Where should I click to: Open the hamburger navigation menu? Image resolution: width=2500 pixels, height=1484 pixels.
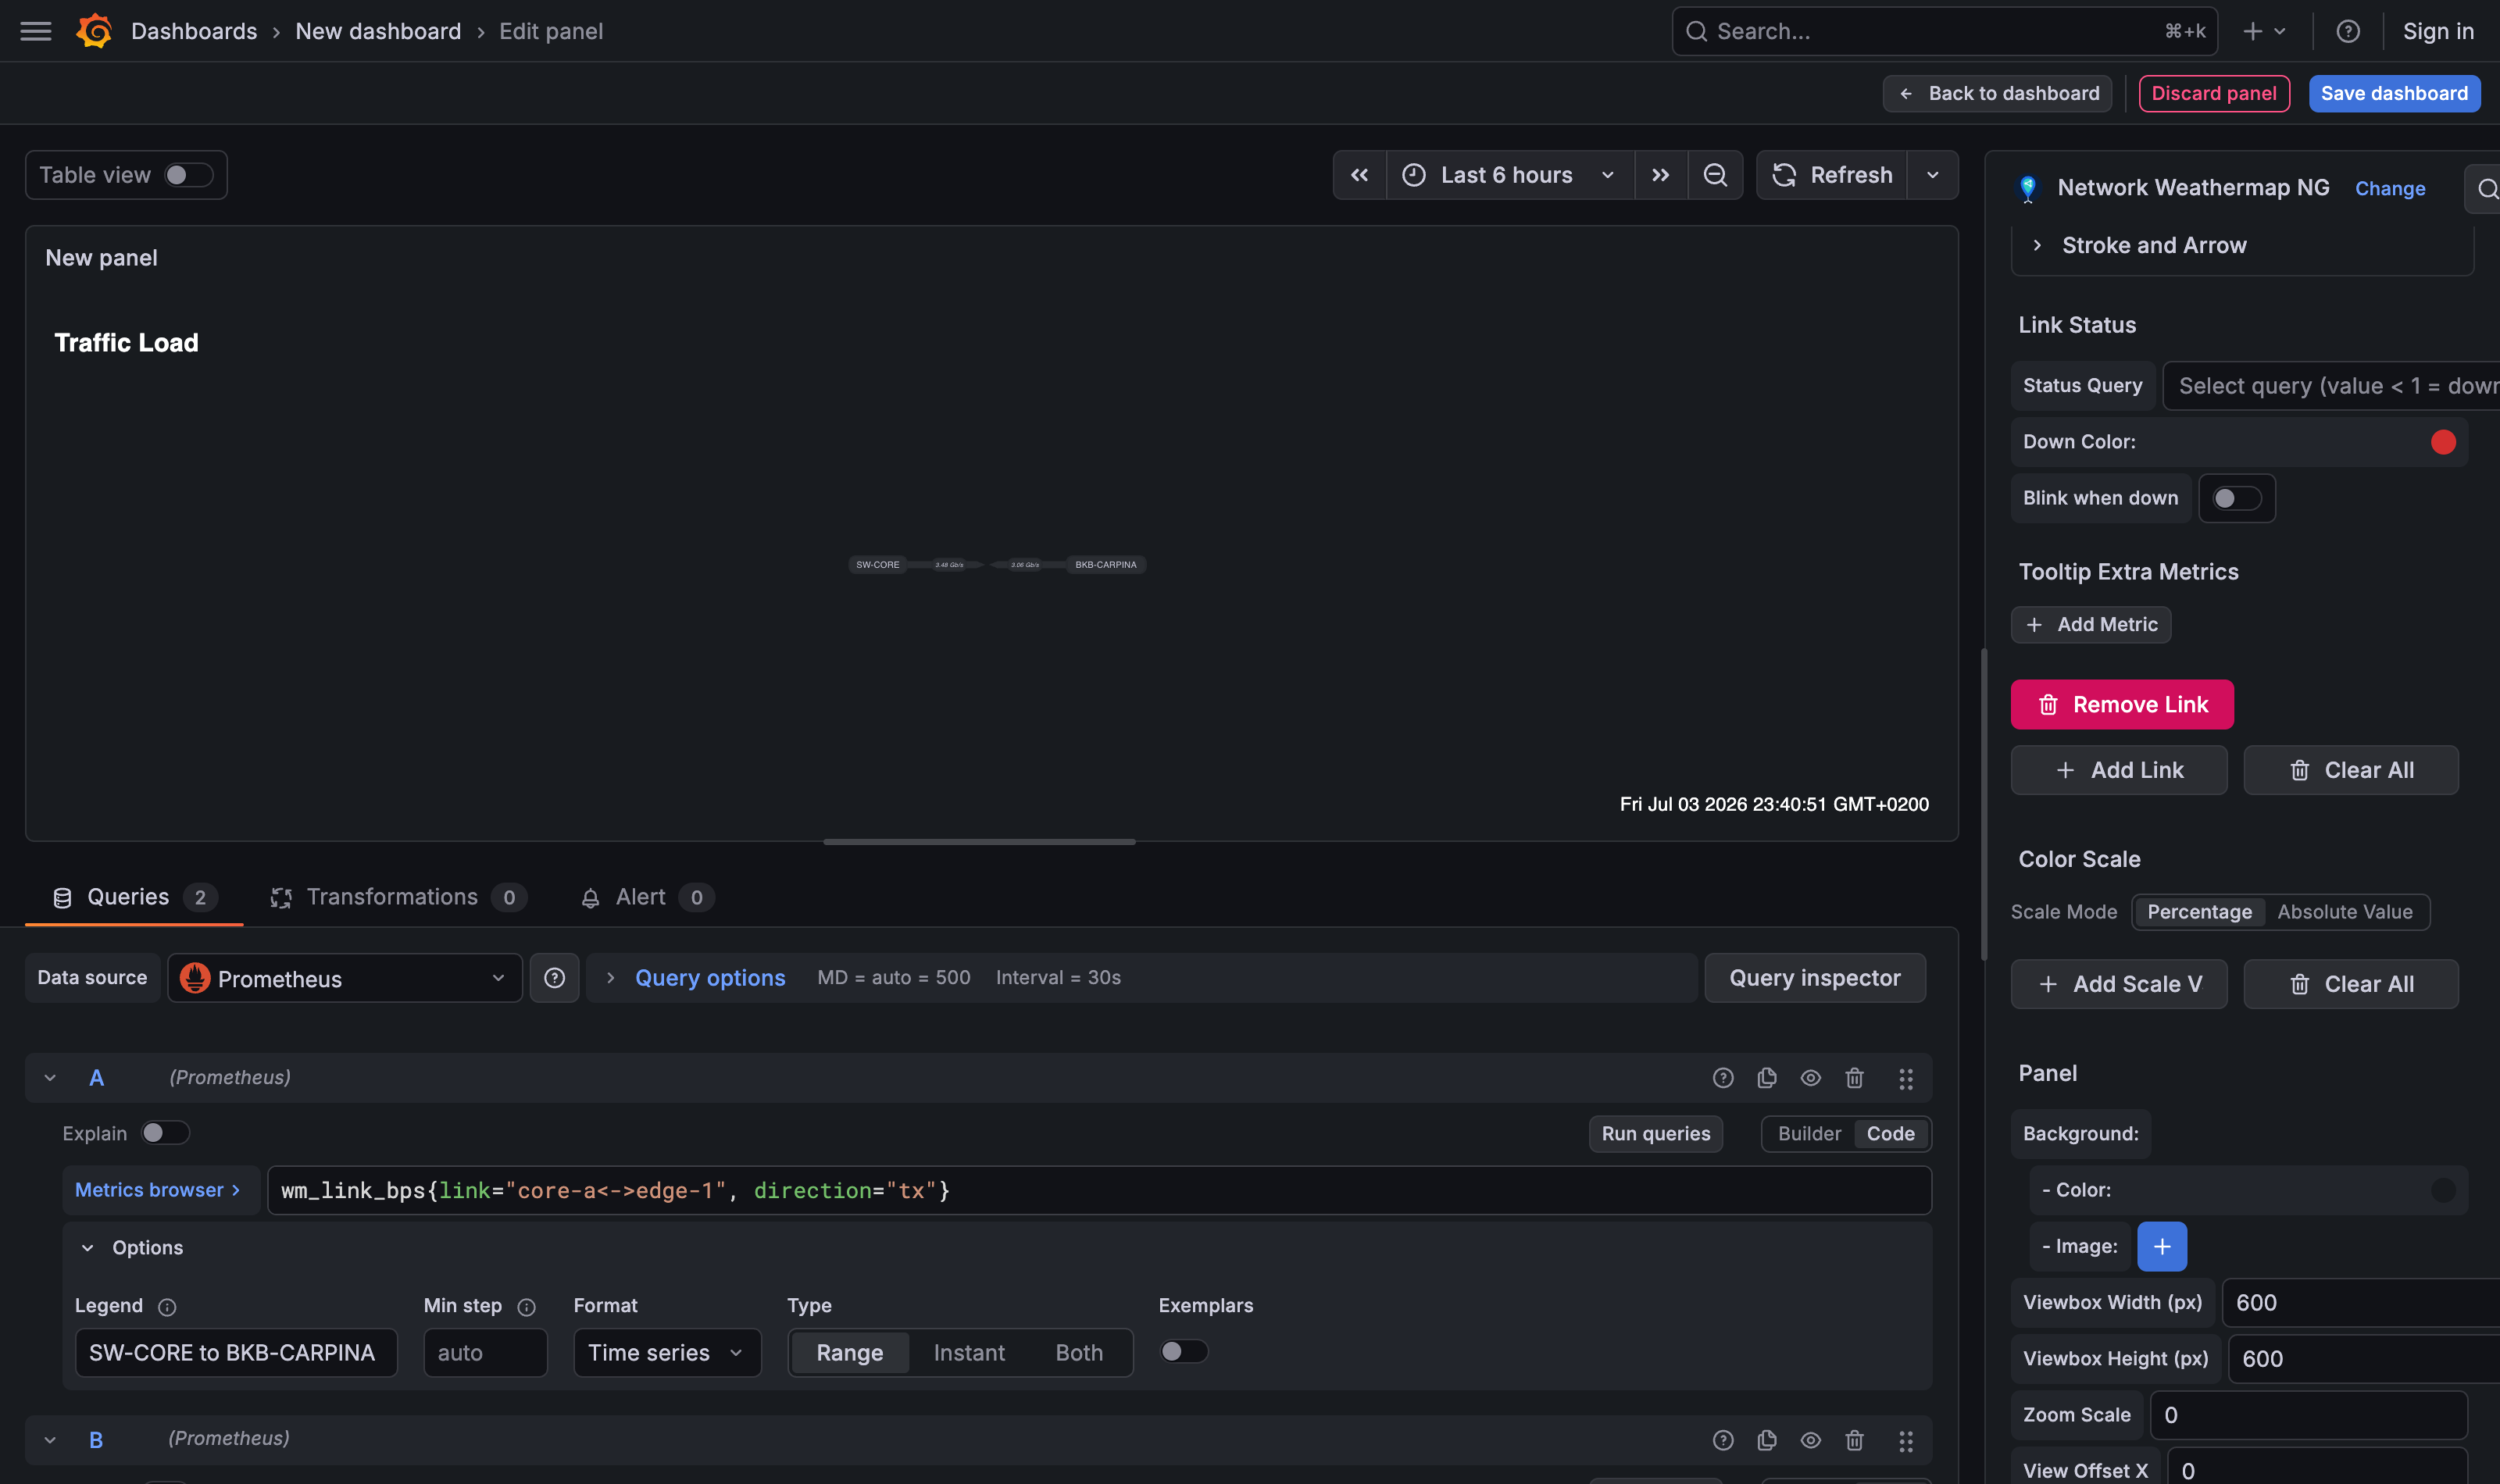click(x=36, y=31)
